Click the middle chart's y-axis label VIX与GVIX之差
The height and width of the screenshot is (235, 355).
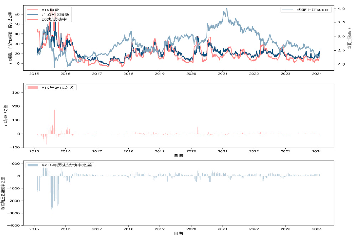coord(5,115)
